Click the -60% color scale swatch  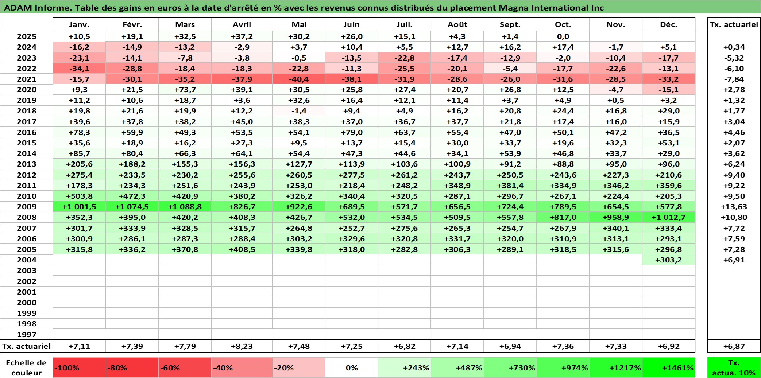[185, 367]
